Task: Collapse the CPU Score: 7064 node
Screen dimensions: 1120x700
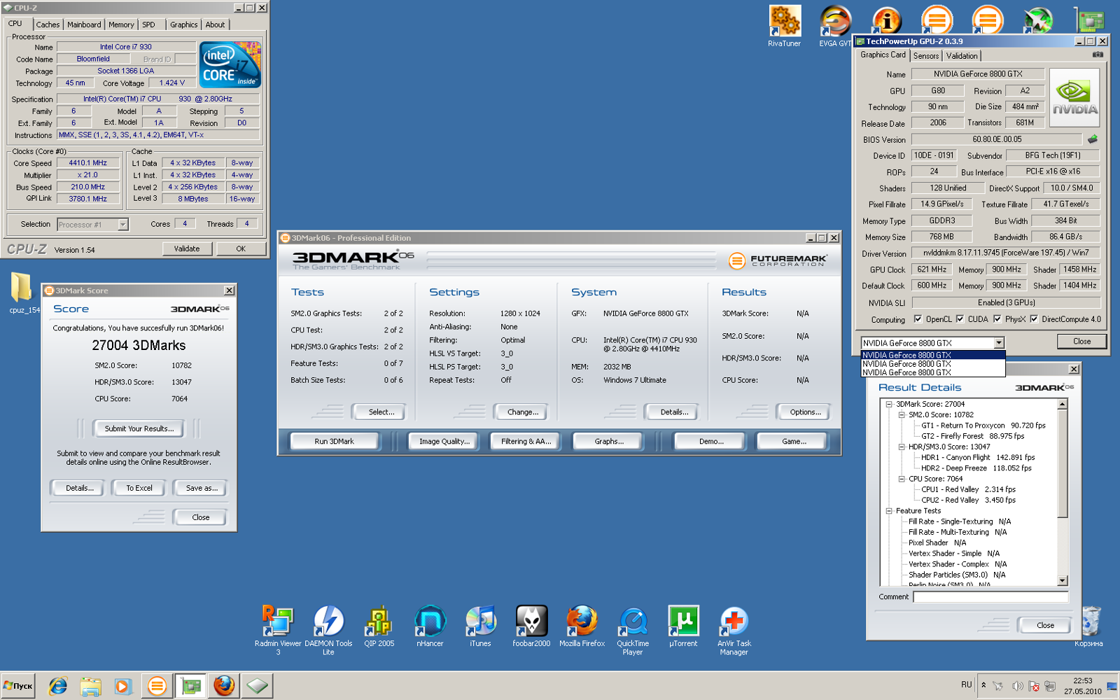Action: coord(902,479)
